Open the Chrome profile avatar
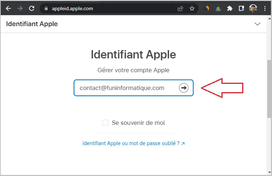Viewport: 272px width, 176px height. tap(253, 8)
